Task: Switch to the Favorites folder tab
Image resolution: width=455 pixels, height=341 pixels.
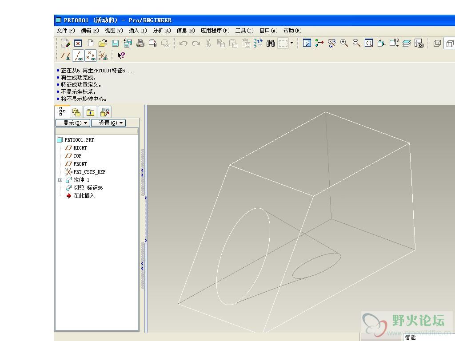Action: tap(91, 112)
